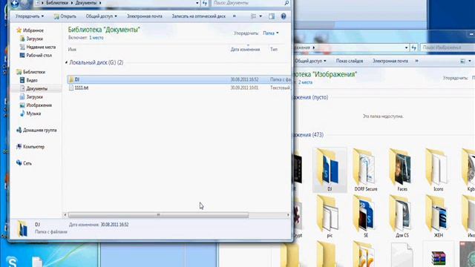Open the Изображения library in navigation pane
Image resolution: width=475 pixels, height=267 pixels.
[x=36, y=105]
